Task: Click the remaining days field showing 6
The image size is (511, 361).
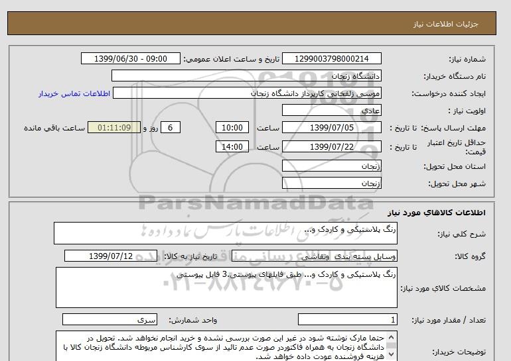Action: click(x=170, y=127)
